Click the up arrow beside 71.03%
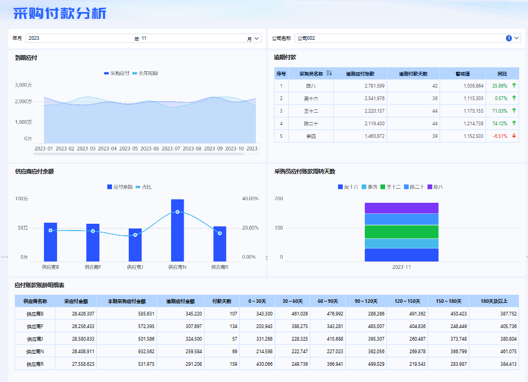The width and height of the screenshot is (528, 382). 514,111
